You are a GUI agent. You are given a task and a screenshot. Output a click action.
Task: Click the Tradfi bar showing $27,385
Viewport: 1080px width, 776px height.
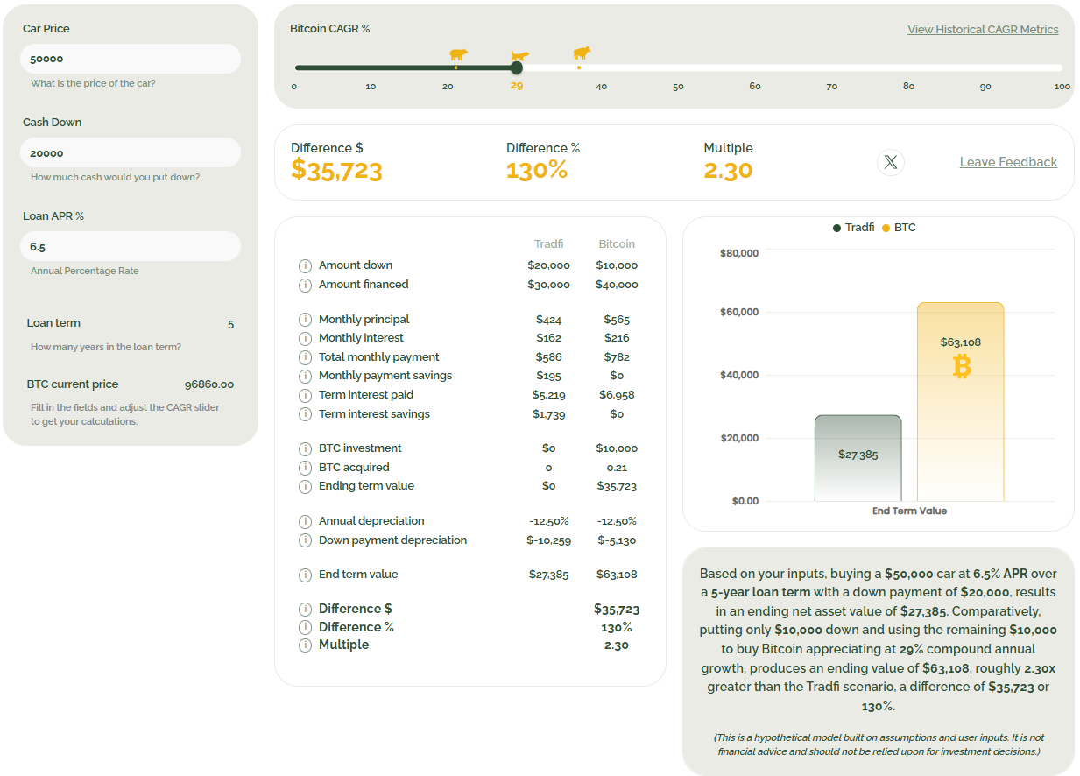point(858,458)
